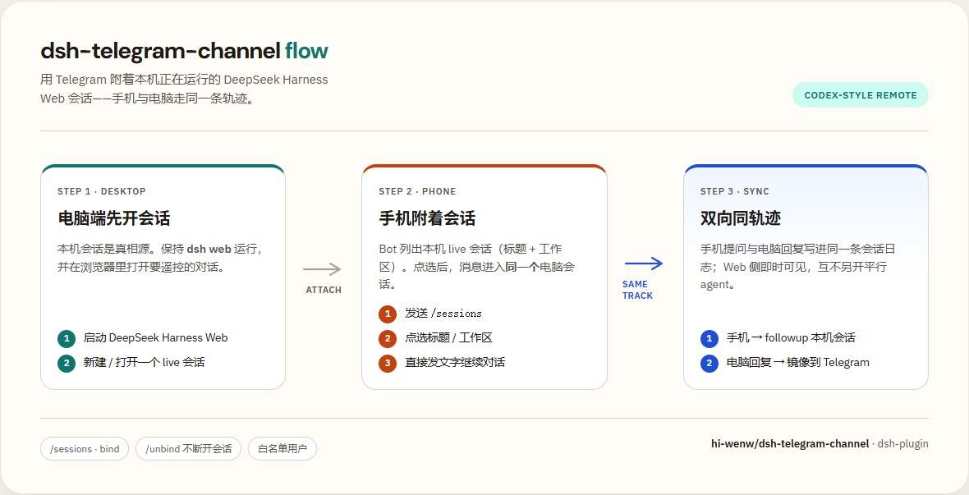
Task: Select the heading 双向同轨迹
Action: point(741,218)
